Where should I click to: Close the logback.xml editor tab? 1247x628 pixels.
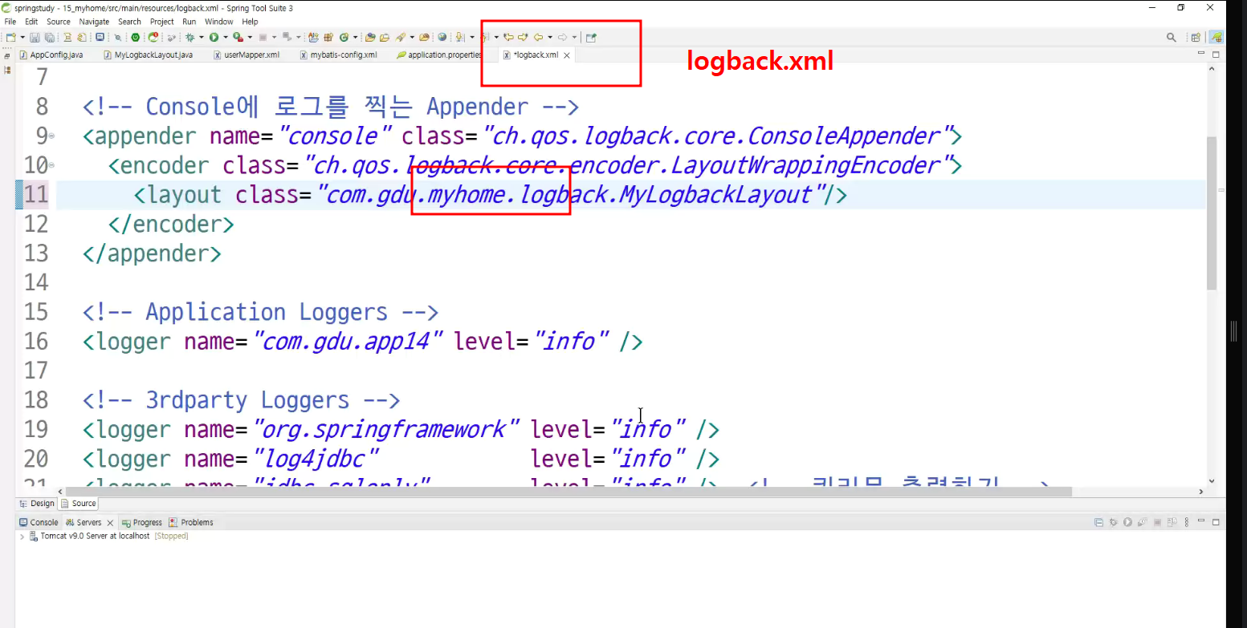[x=566, y=55]
